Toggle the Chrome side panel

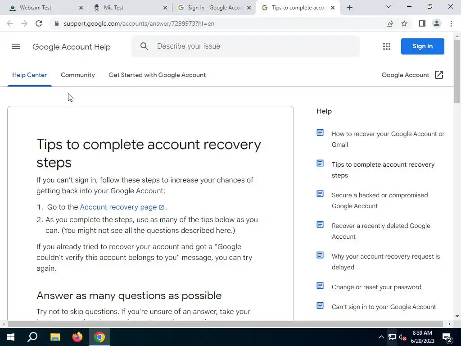pyautogui.click(x=422, y=23)
